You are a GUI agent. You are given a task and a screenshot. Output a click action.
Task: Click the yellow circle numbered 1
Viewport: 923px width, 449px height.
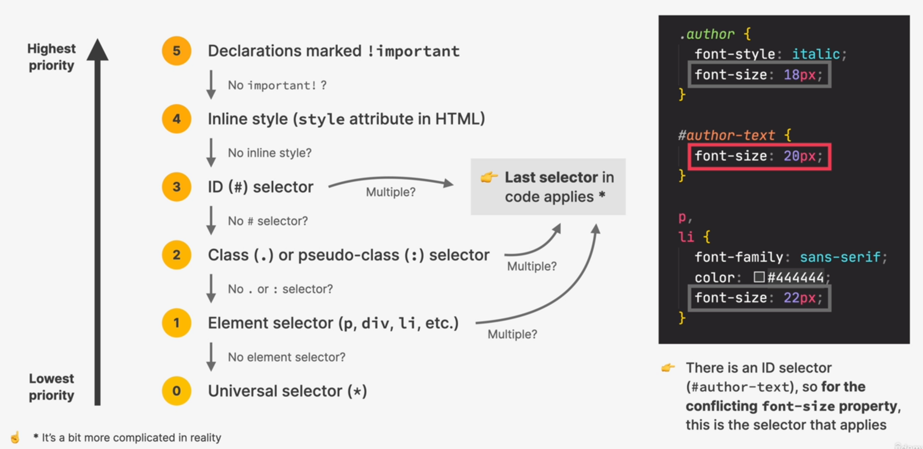(177, 323)
